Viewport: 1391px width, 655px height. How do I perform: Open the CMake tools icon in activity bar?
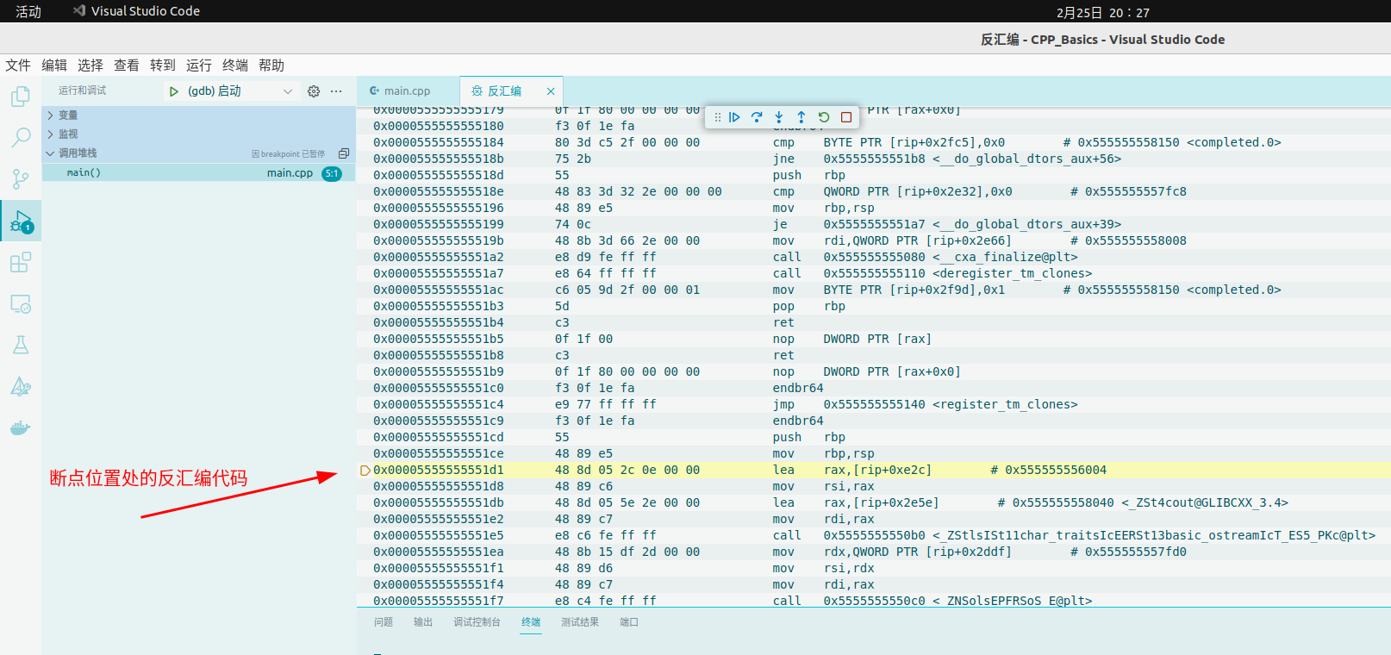point(21,386)
